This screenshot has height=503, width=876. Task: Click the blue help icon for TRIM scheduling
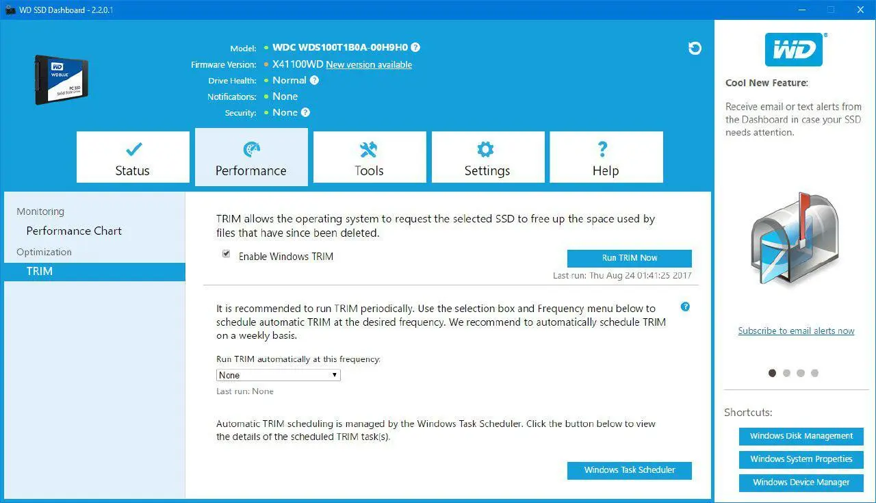tap(685, 307)
